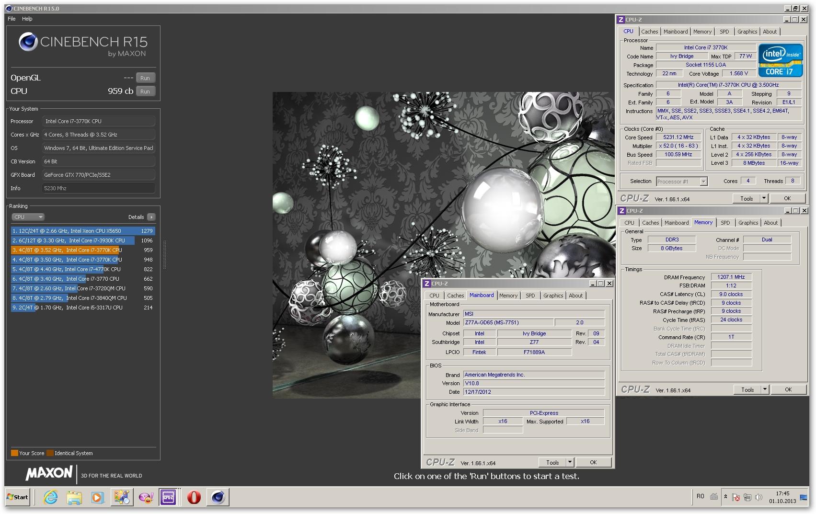This screenshot has width=816, height=514.
Task: Launch Internet Explorer from taskbar
Action: [50, 497]
